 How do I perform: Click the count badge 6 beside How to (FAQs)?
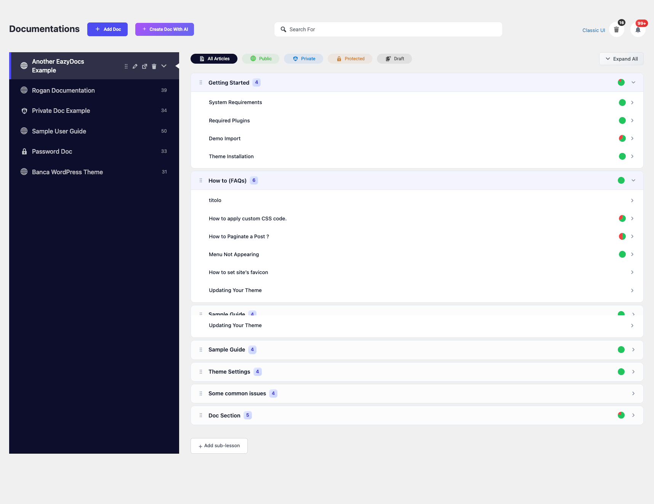coord(254,180)
